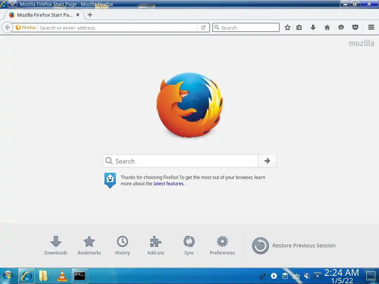Open the Hello chat smiley icon
379x284 pixels.
[x=341, y=27]
